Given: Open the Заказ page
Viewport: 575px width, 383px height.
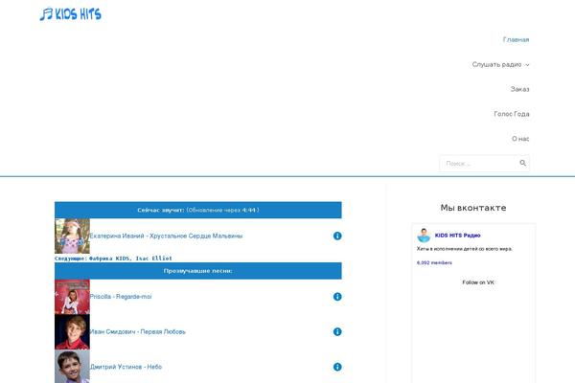Looking at the screenshot, I should pos(519,89).
